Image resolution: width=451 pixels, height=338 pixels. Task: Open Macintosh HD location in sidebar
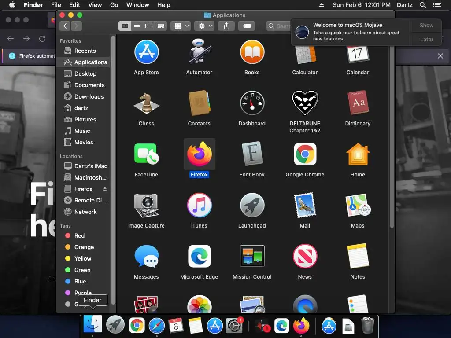[x=83, y=178]
